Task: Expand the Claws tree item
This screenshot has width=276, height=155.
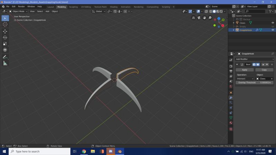Action: coord(234,23)
